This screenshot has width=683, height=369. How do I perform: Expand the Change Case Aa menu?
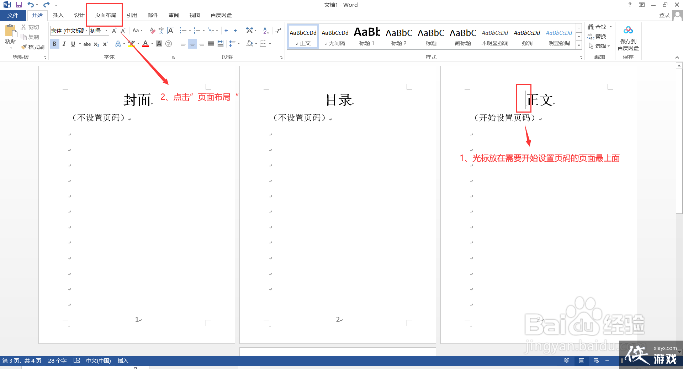click(137, 31)
